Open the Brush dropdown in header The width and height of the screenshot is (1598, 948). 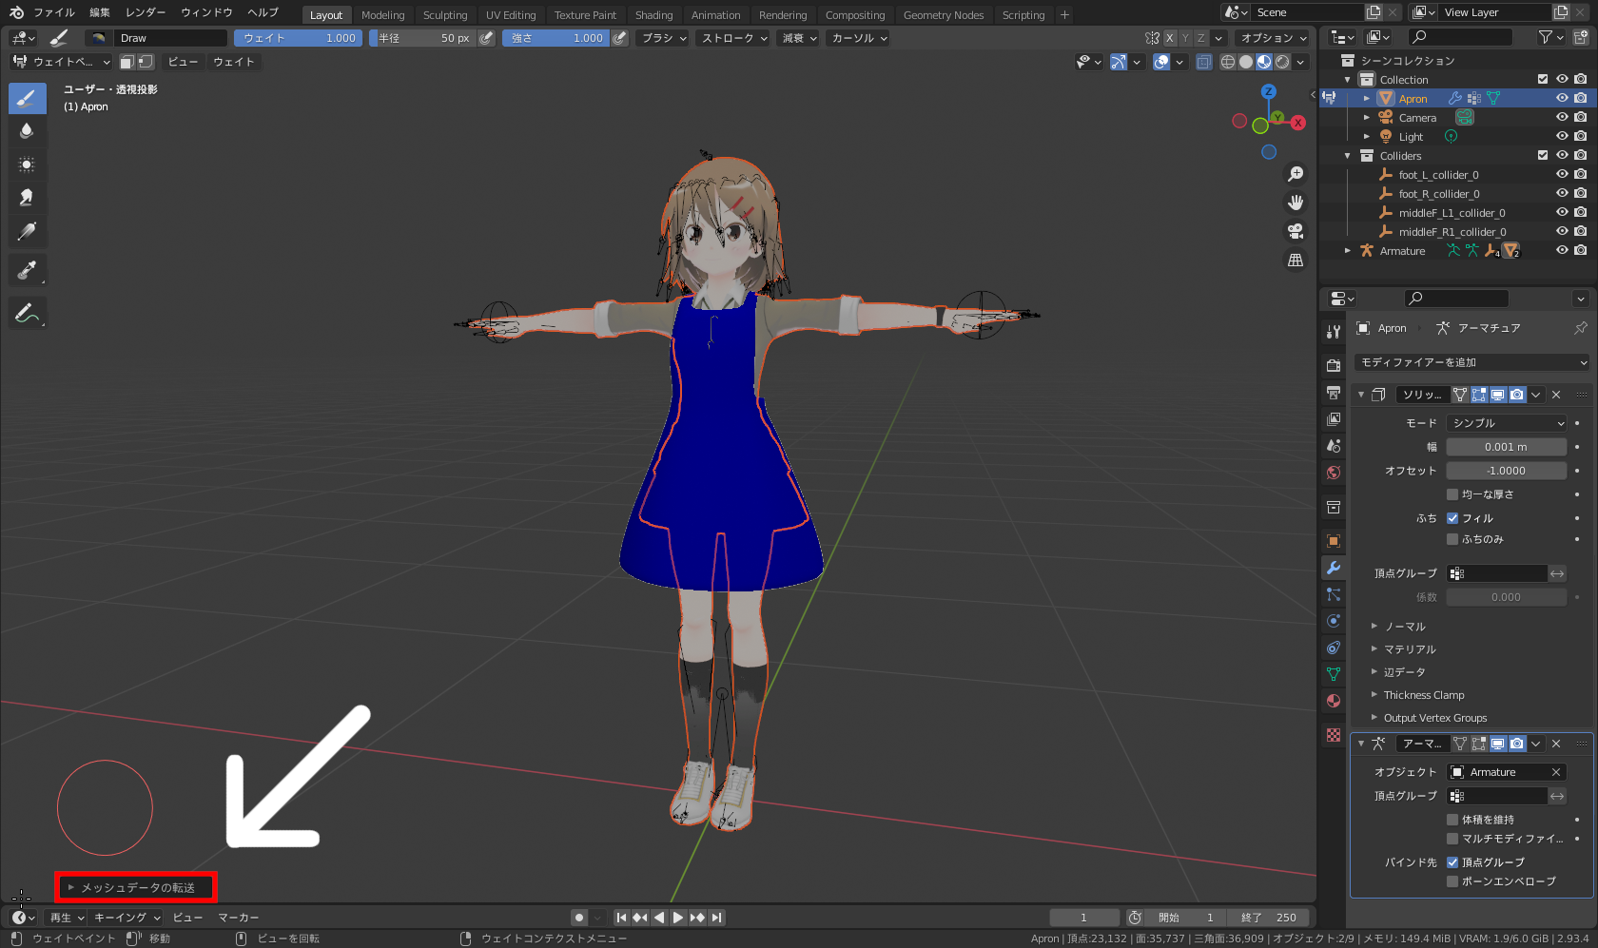tap(662, 38)
